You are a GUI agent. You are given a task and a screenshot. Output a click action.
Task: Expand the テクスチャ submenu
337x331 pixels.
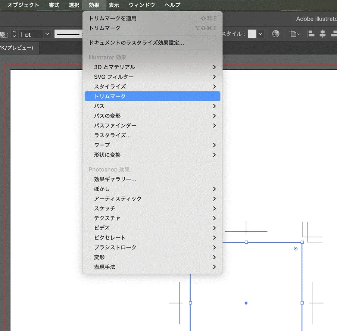click(152, 218)
